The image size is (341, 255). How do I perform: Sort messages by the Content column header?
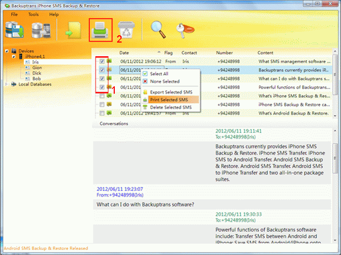[x=265, y=53]
